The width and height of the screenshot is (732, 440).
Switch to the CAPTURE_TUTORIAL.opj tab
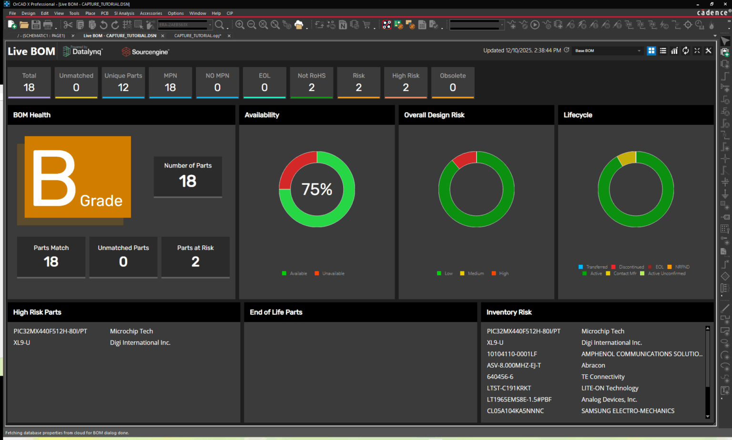[x=197, y=35]
